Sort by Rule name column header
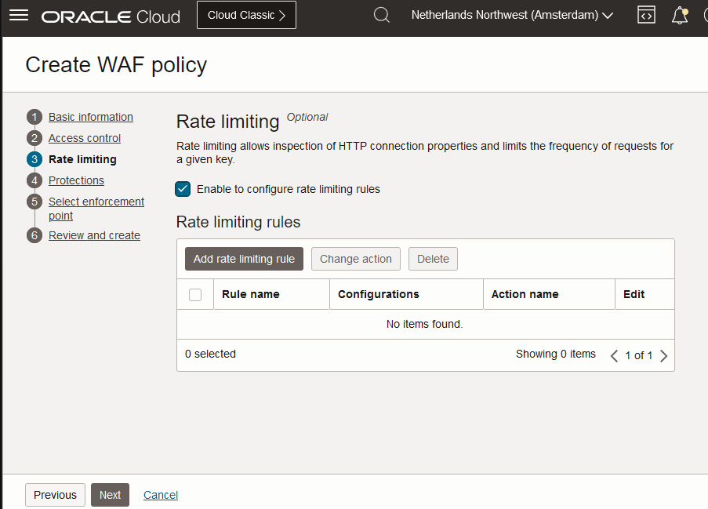This screenshot has width=708, height=509. pos(251,294)
